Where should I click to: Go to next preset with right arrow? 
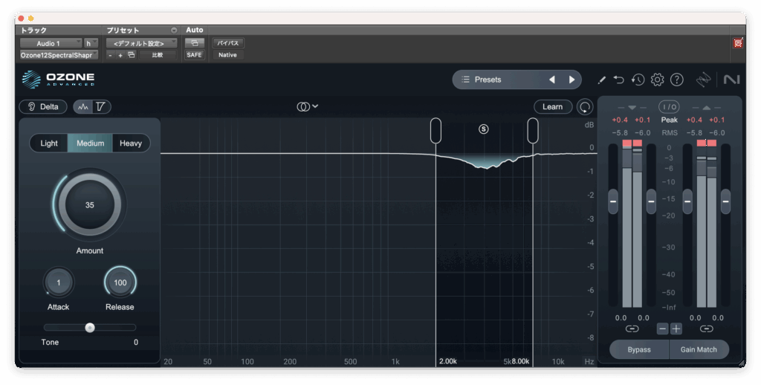click(571, 80)
